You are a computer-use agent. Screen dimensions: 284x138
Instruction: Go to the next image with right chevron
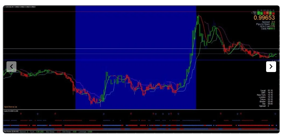tap(271, 67)
